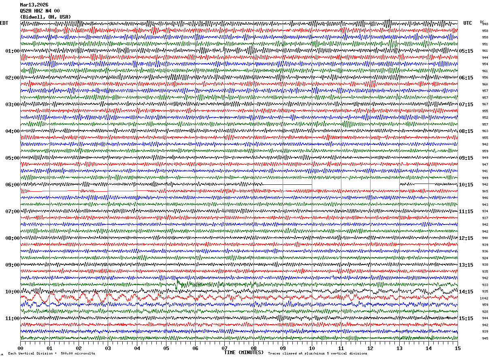Click minute axis tick label "12"
The width and height of the screenshot is (490, 359).
coord(370,348)
